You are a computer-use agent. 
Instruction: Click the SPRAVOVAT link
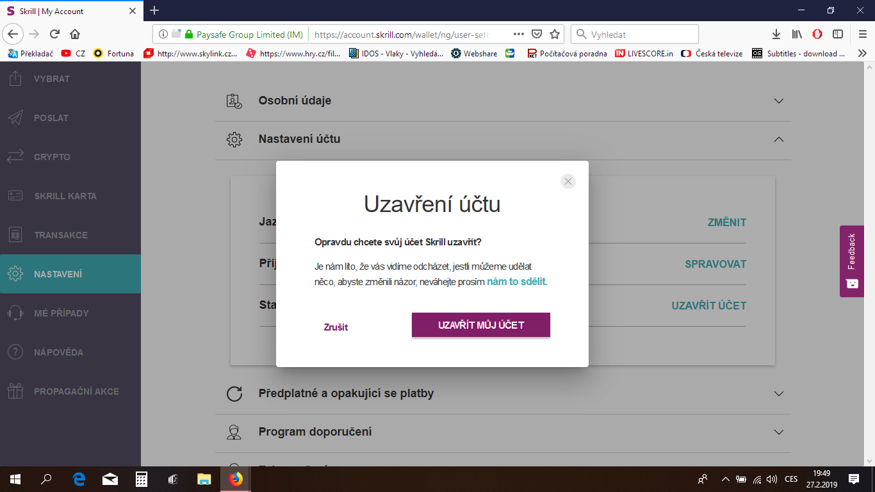(716, 264)
